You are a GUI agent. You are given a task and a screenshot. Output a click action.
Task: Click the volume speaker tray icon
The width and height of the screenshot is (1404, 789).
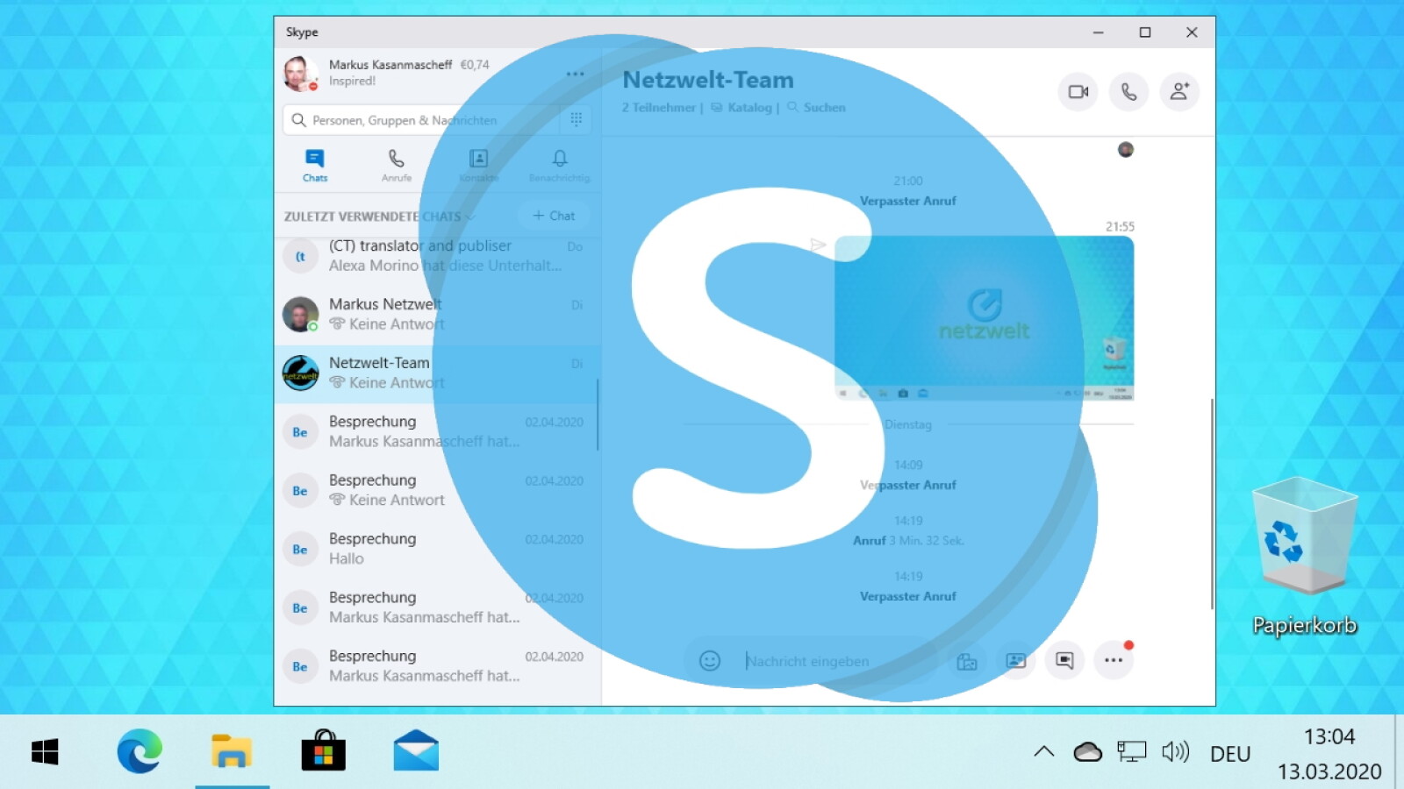1175,751
